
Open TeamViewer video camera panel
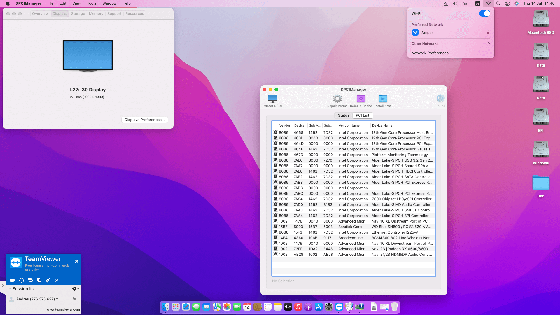[x=13, y=280]
